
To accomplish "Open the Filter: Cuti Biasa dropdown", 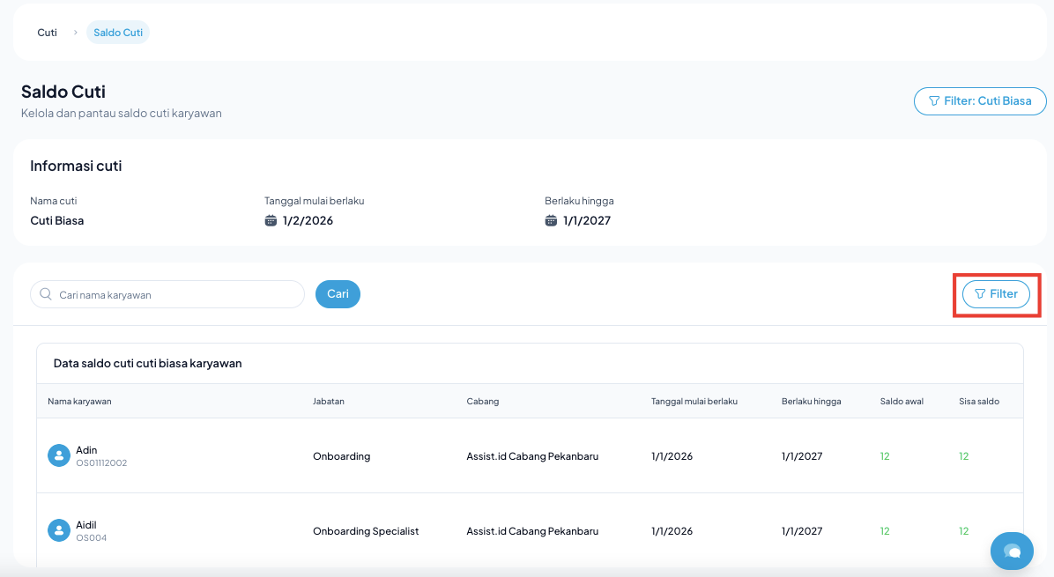I will click(x=980, y=101).
